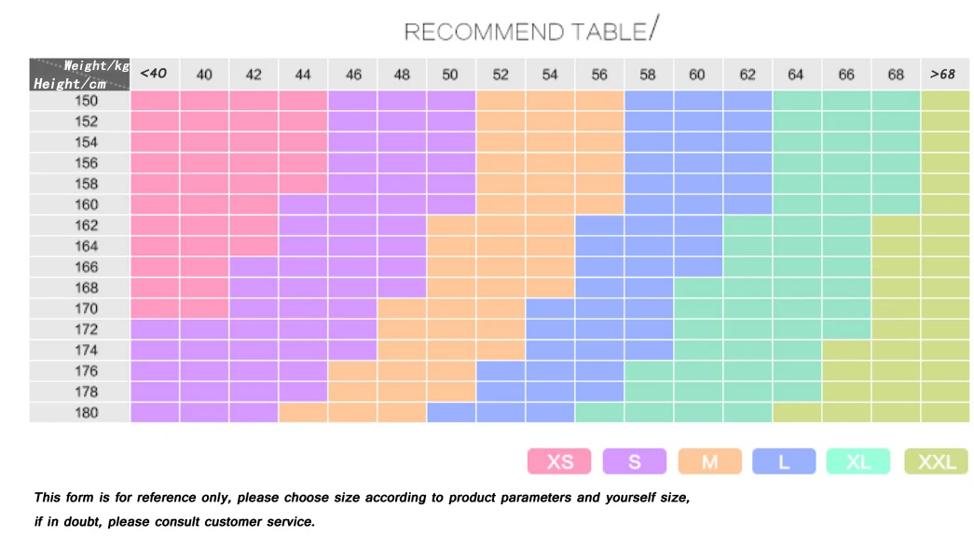Image resolution: width=974 pixels, height=536 pixels.
Task: Click the Weight/kg Height/cm corner header
Action: (x=79, y=75)
